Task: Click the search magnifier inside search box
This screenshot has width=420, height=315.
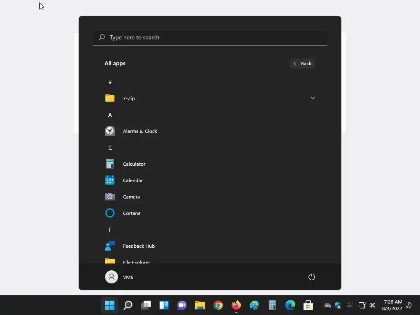Action: coord(102,37)
